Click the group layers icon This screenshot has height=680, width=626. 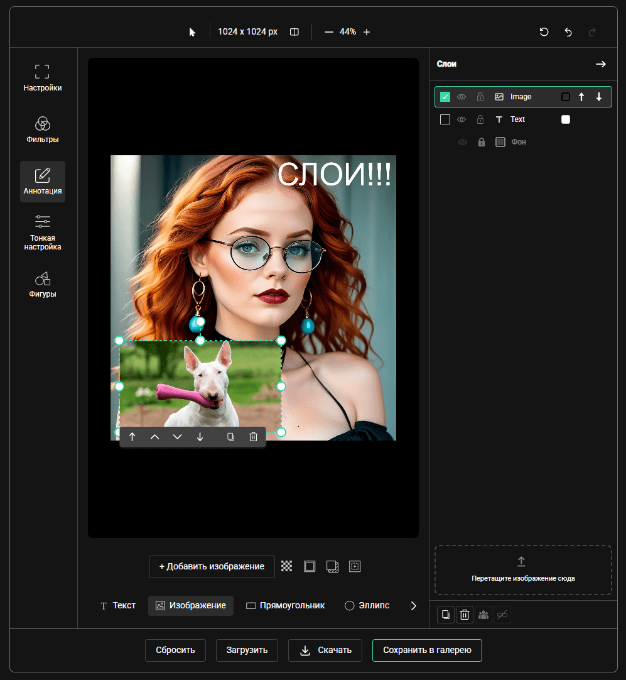(x=483, y=615)
